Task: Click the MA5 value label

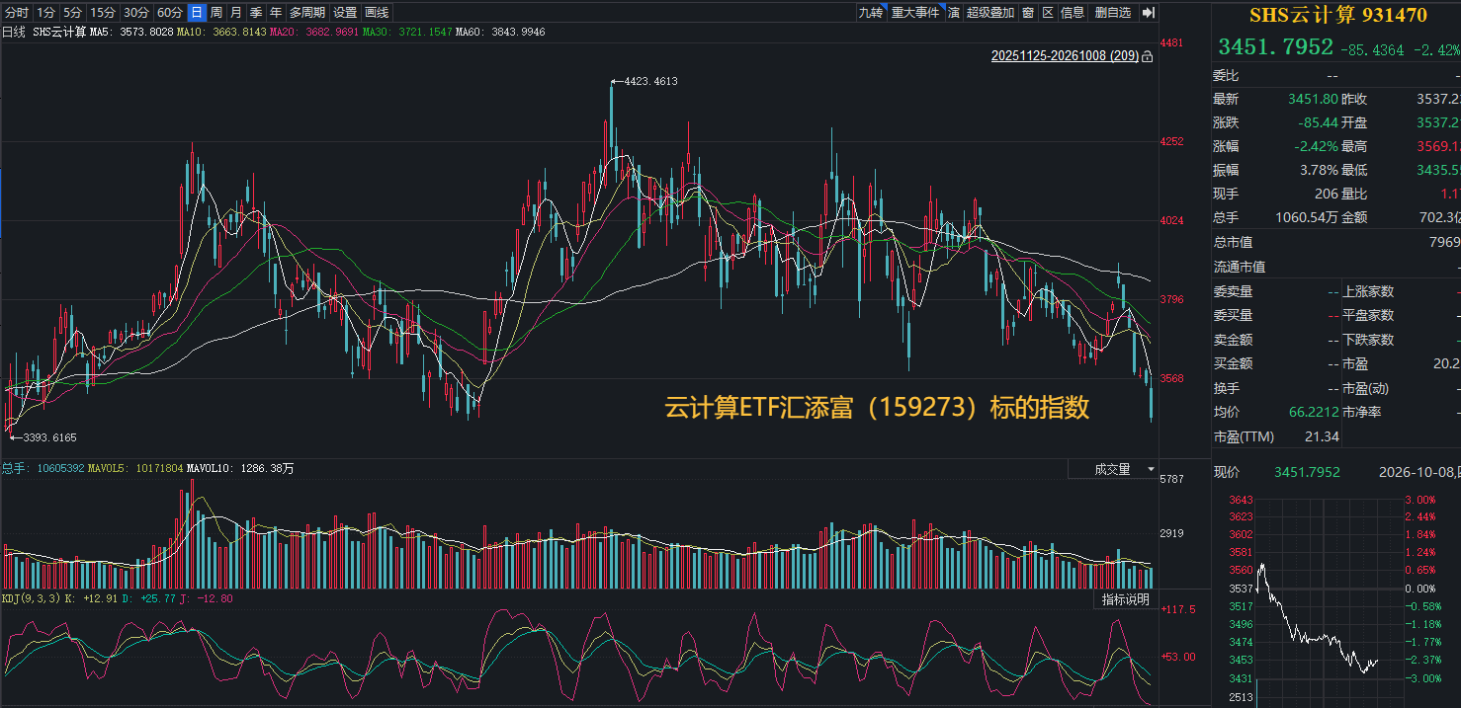Action: pyautogui.click(x=131, y=33)
